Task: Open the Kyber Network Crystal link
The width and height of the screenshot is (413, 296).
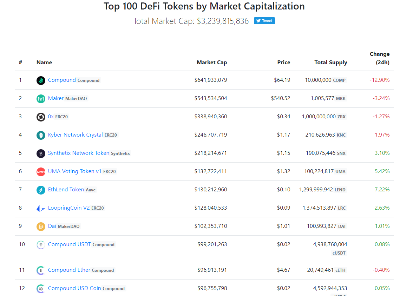Action: 75,135
